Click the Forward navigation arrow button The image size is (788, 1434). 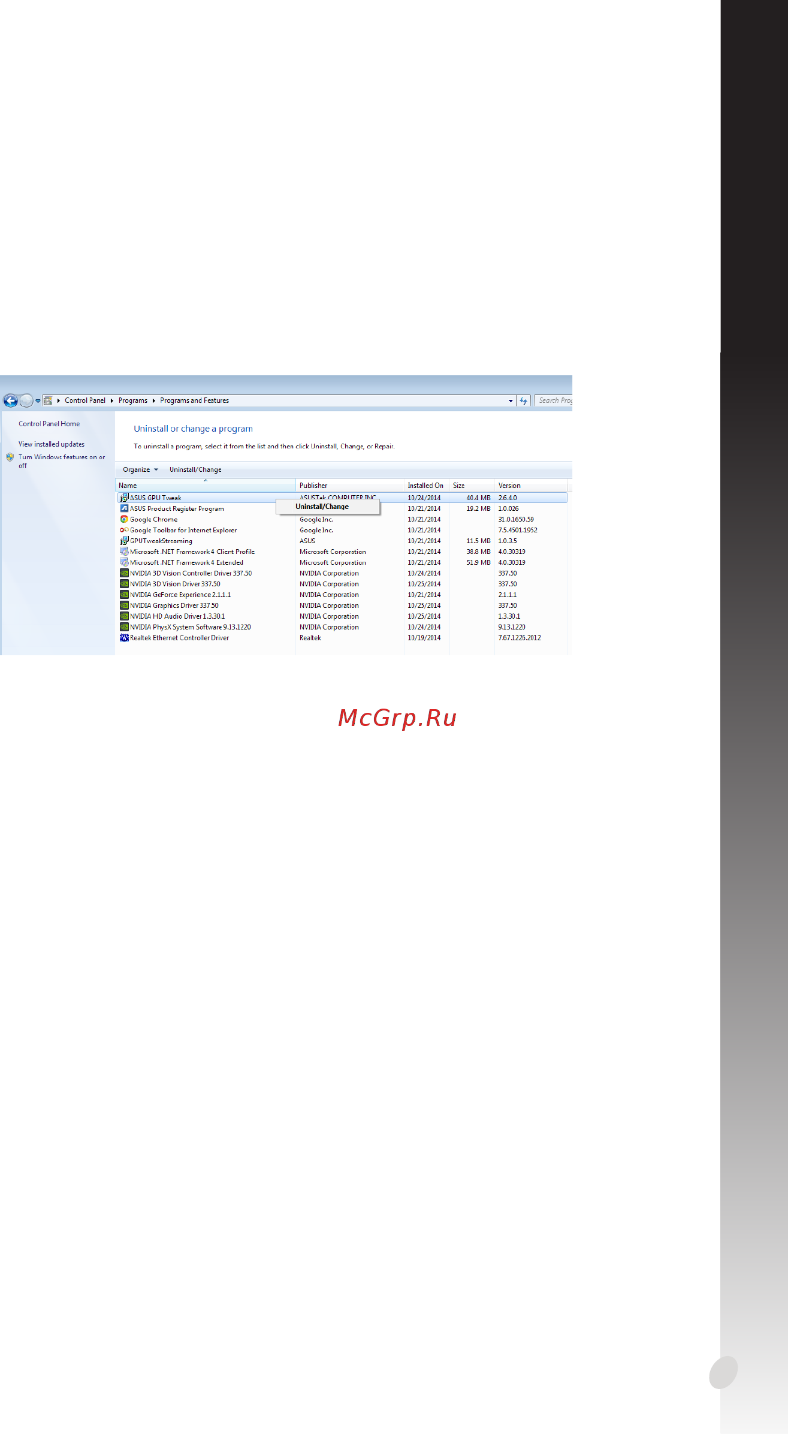click(26, 400)
